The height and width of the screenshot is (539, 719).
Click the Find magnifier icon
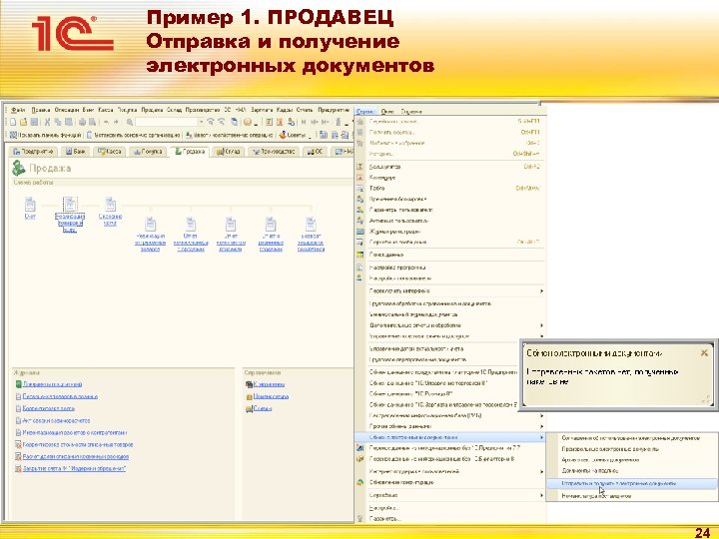click(x=130, y=122)
